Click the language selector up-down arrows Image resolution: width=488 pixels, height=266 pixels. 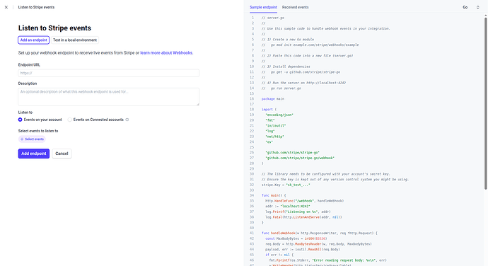[x=477, y=7]
